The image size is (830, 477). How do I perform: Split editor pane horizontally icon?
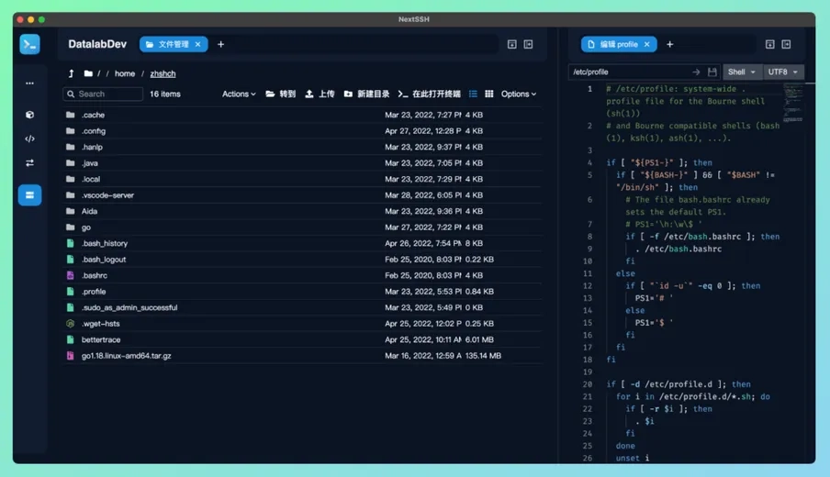(770, 44)
